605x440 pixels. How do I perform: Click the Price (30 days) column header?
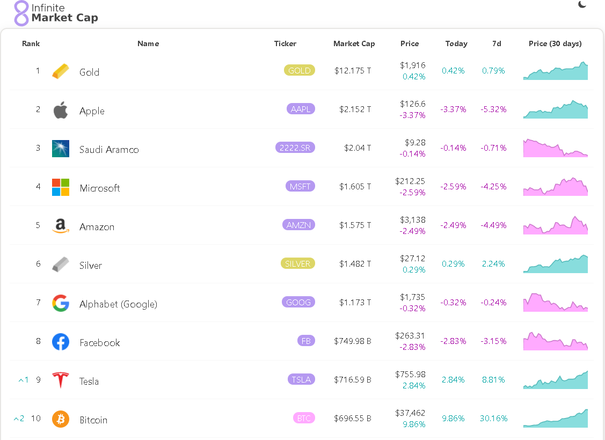click(x=555, y=43)
